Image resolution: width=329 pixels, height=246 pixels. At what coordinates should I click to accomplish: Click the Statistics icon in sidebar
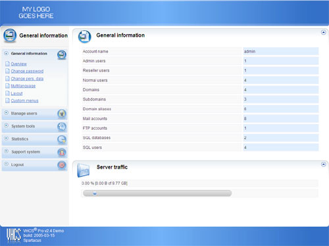[62, 140]
